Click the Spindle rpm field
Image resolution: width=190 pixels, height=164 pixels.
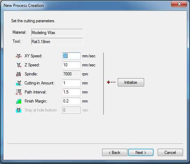click(71, 74)
